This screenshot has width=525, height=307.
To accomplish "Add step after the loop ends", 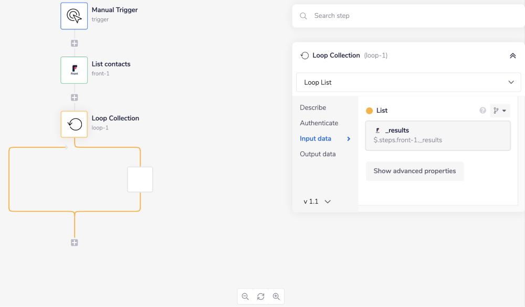I will [75, 243].
